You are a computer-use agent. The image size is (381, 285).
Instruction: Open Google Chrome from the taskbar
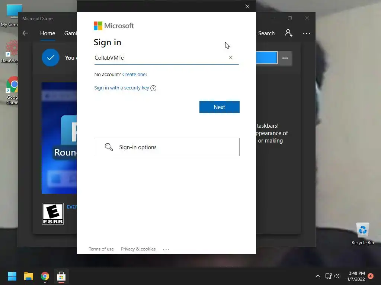(45, 276)
